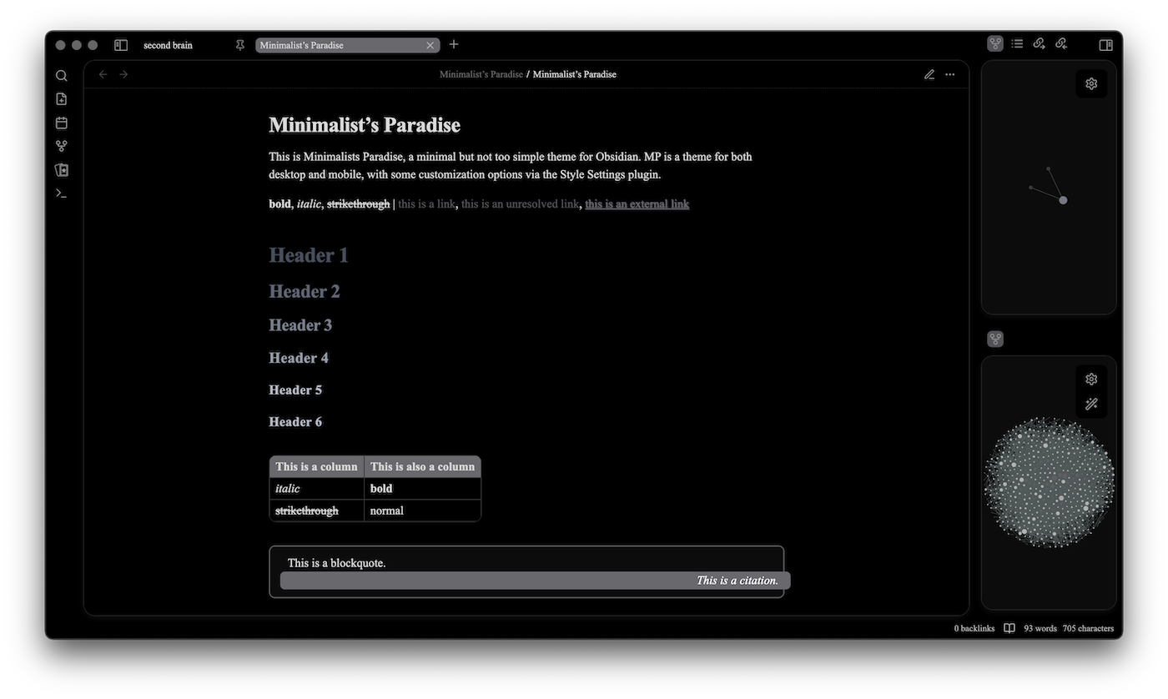Open search from the left ribbon
Viewport: 1168px width, 699px height.
[x=61, y=75]
